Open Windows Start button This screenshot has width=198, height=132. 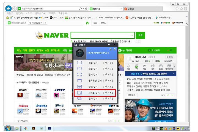tap(8, 128)
